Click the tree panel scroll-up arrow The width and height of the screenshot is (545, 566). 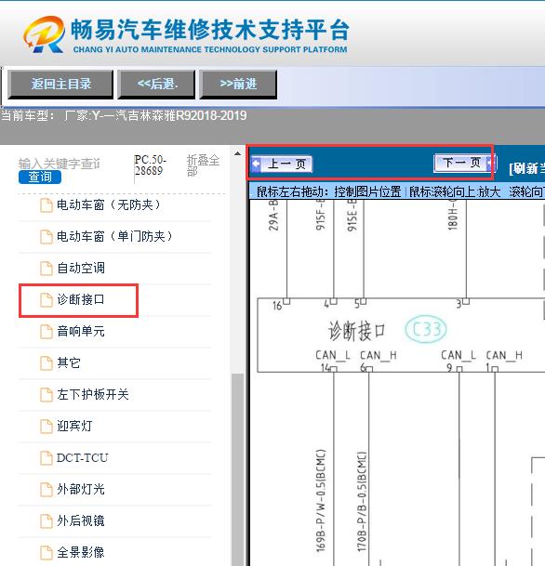pyautogui.click(x=237, y=153)
